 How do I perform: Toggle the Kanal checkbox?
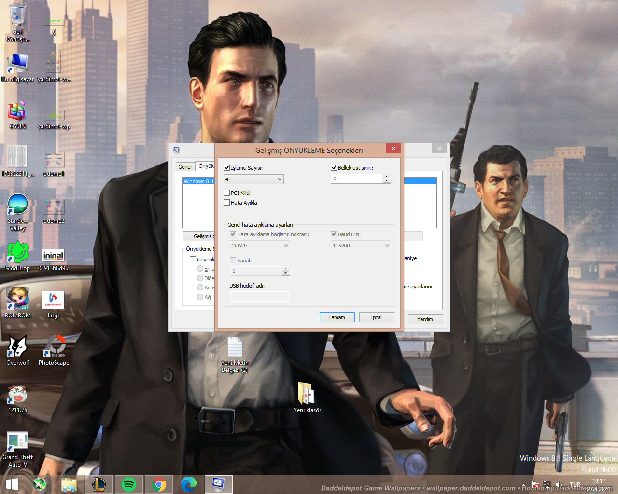point(233,261)
